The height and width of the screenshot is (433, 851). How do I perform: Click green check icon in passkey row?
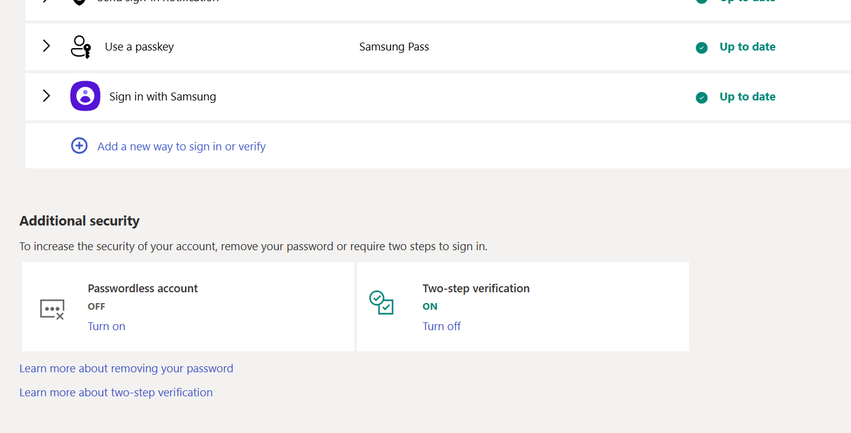coord(701,48)
